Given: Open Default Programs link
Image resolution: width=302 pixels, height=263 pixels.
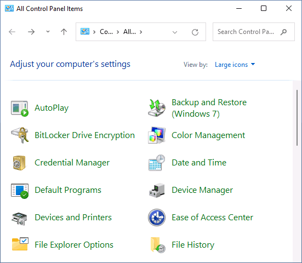Looking at the screenshot, I should tap(68, 190).
